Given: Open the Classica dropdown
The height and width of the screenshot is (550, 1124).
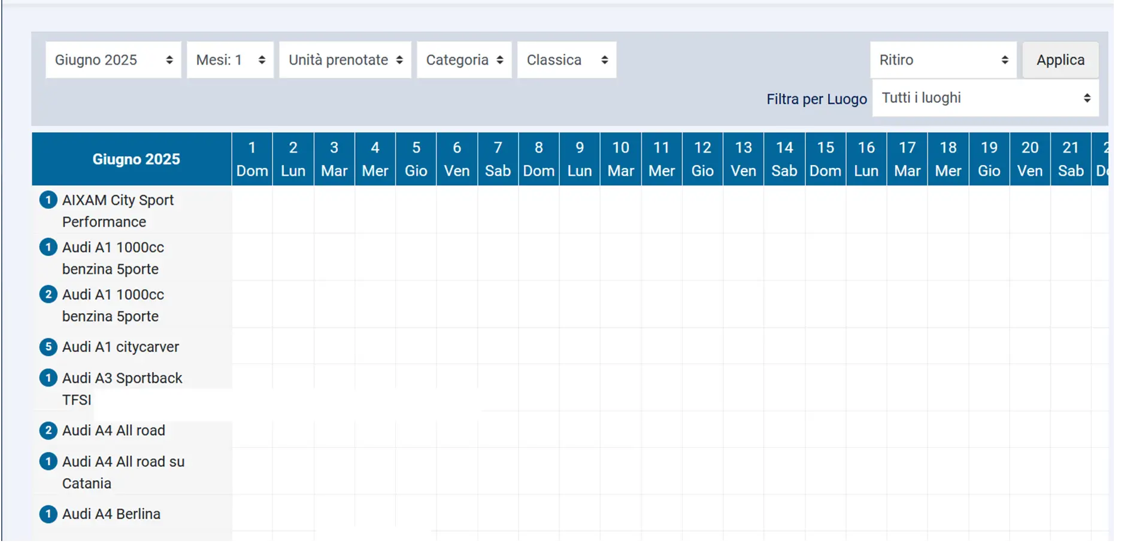Looking at the screenshot, I should click(566, 60).
